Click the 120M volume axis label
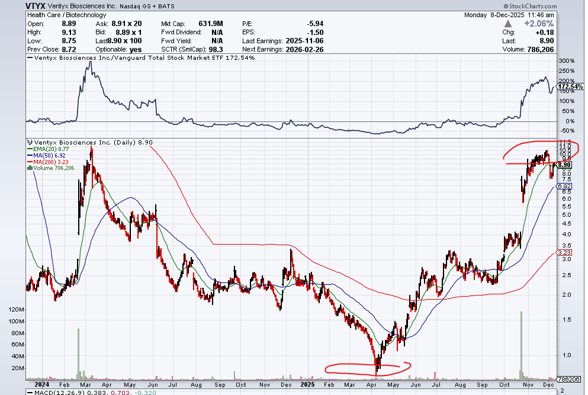588x395 pixels. coord(17,310)
